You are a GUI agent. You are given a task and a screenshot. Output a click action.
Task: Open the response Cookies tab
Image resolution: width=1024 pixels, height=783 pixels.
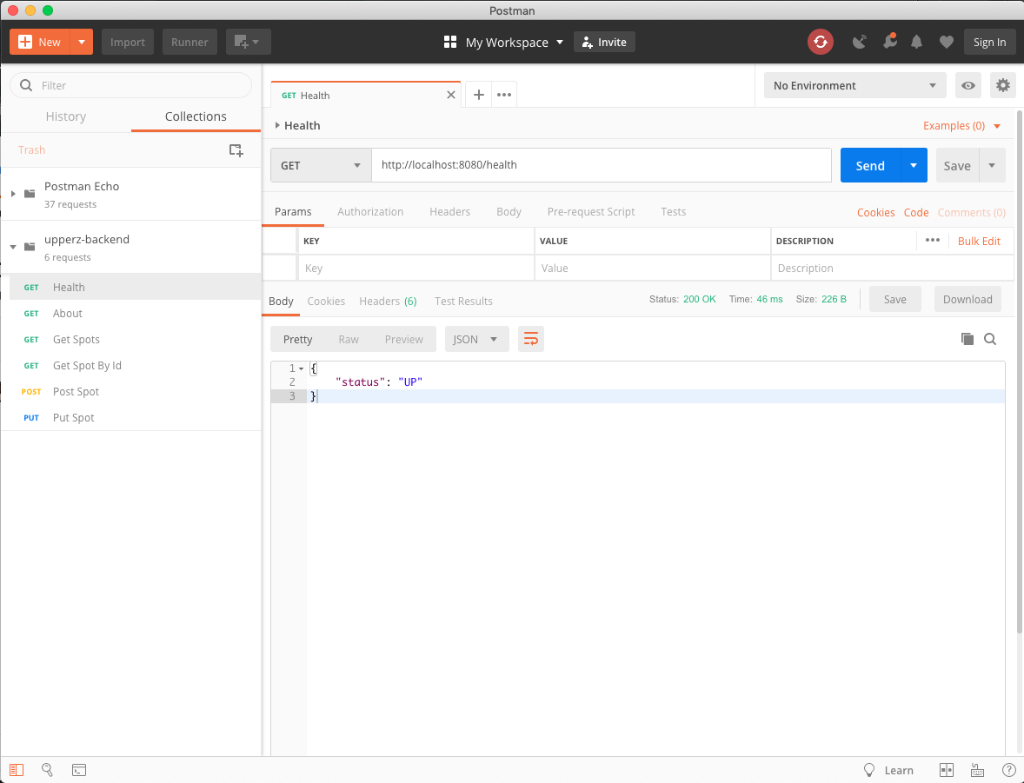(326, 301)
